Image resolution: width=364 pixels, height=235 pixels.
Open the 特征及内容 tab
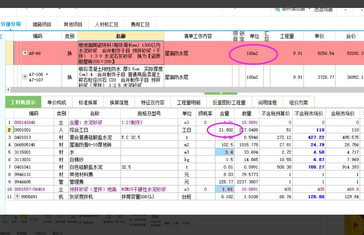[x=153, y=102]
